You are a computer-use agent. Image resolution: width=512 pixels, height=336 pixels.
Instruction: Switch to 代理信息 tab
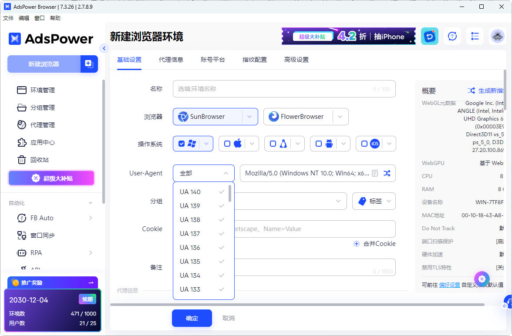click(171, 60)
